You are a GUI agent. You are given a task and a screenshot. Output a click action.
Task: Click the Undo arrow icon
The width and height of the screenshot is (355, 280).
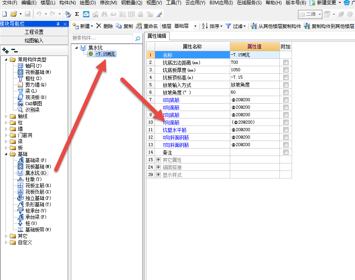(x=39, y=14)
